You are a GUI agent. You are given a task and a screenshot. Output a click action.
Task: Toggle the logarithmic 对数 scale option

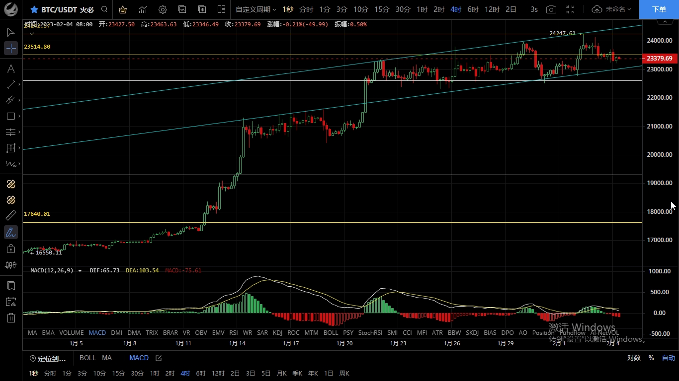click(x=634, y=358)
